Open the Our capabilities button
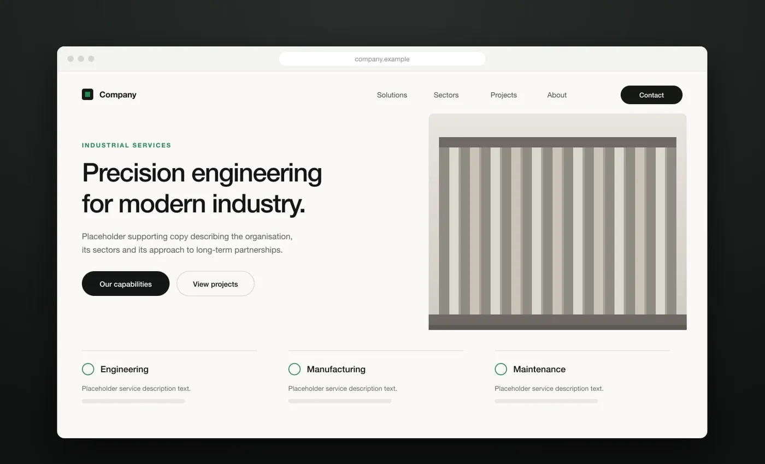The image size is (765, 464). click(x=126, y=284)
